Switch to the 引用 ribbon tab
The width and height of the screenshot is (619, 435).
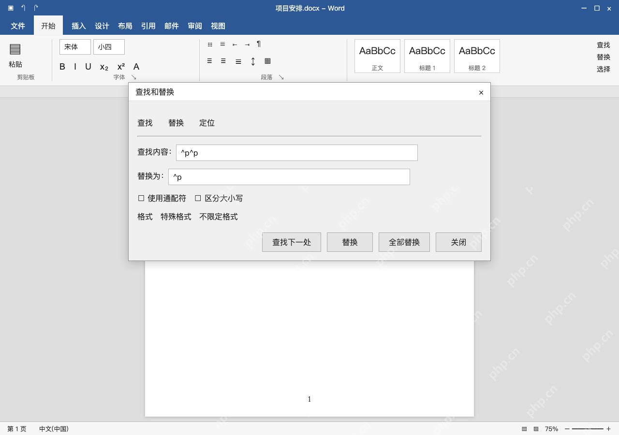tap(148, 26)
